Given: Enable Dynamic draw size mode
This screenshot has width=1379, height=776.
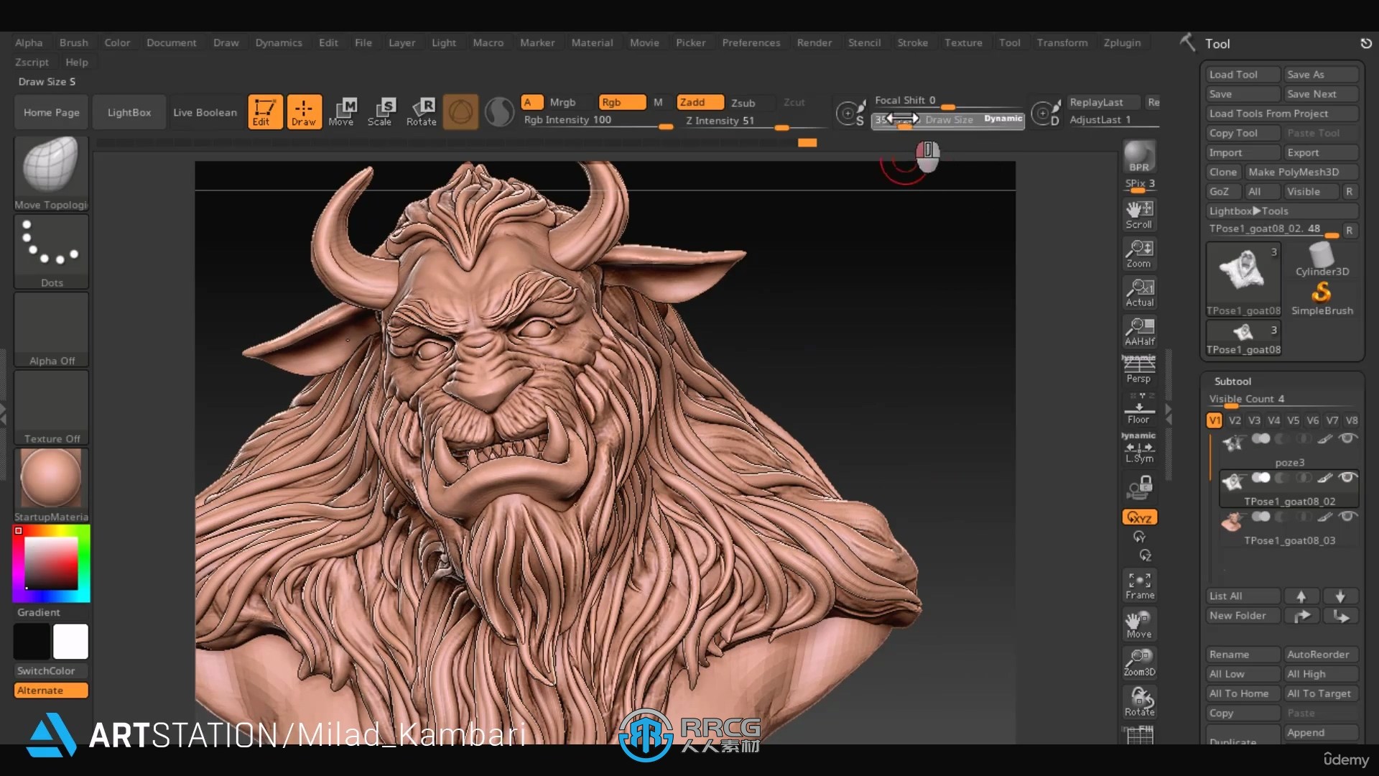Looking at the screenshot, I should click(1002, 119).
